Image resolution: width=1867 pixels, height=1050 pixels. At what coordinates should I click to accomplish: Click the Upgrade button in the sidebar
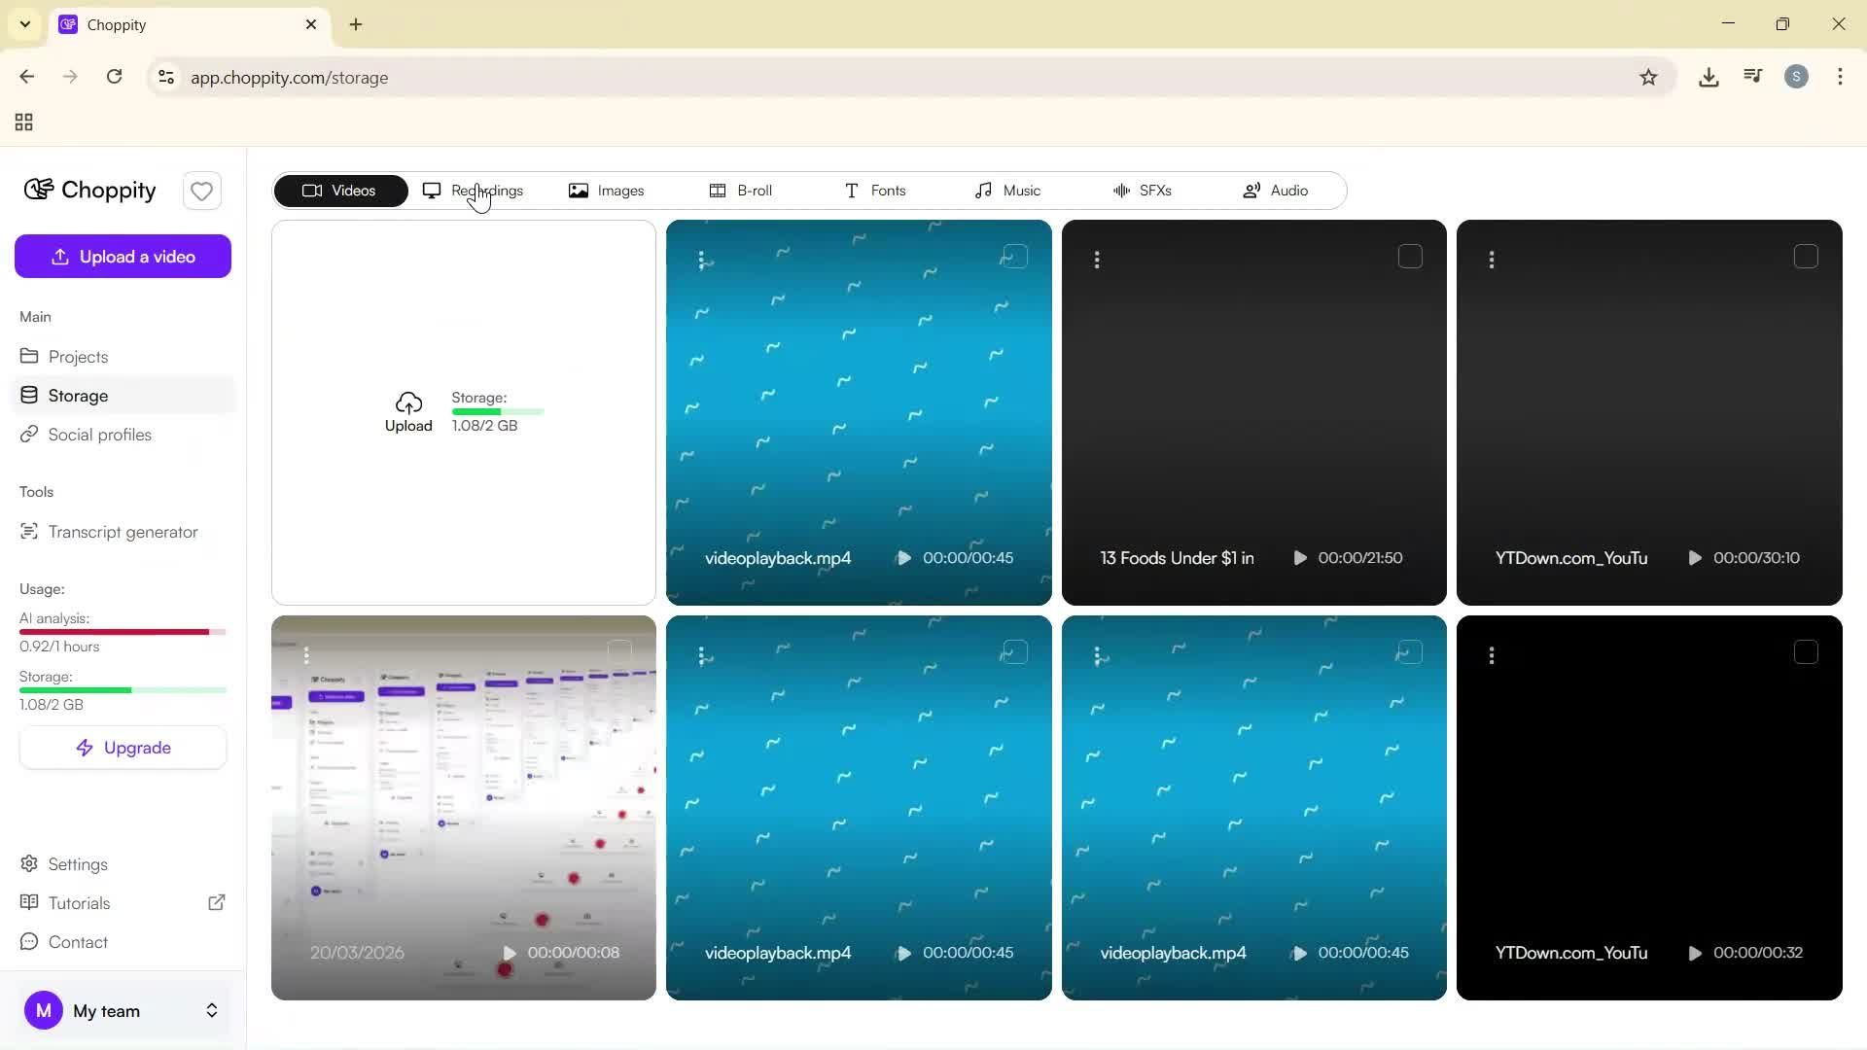[123, 747]
